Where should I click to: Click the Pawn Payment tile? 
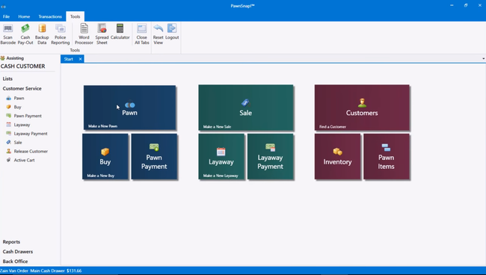coord(154,156)
